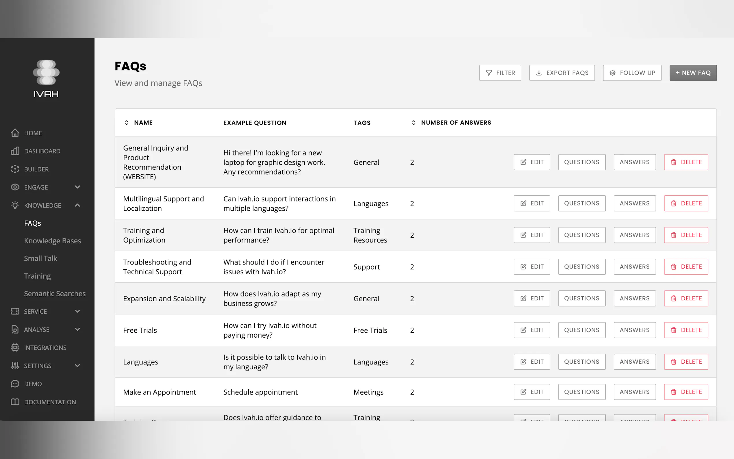734x459 pixels.
Task: Click the Export FAQs button
Action: coord(562,73)
